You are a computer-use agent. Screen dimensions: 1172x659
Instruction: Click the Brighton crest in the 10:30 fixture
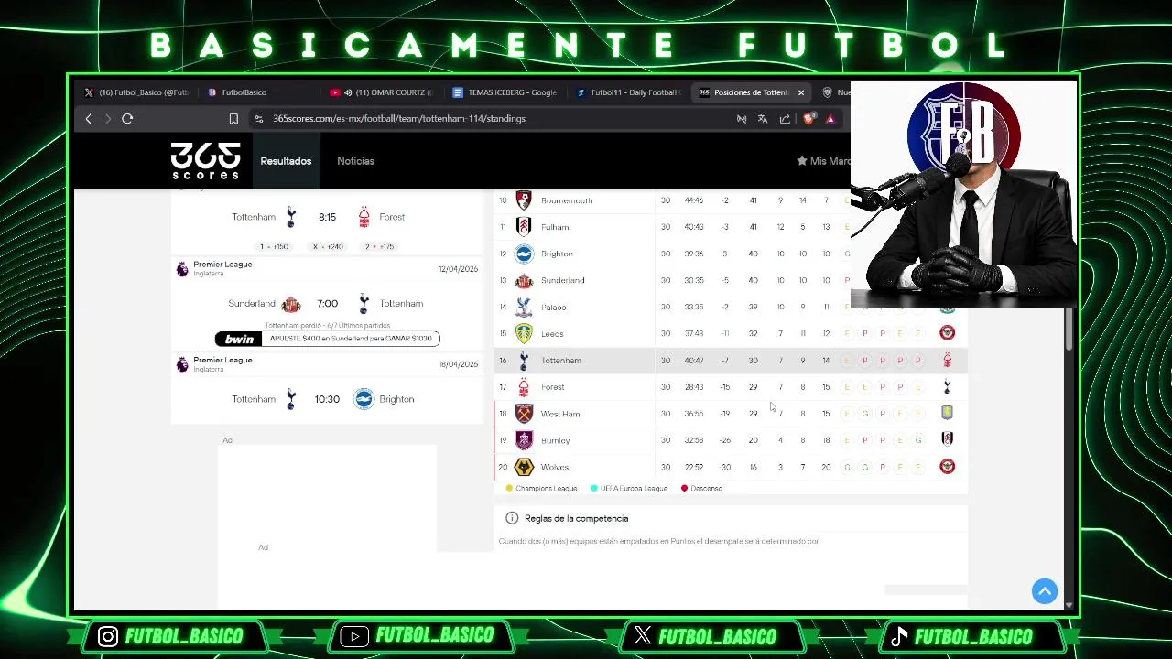364,399
